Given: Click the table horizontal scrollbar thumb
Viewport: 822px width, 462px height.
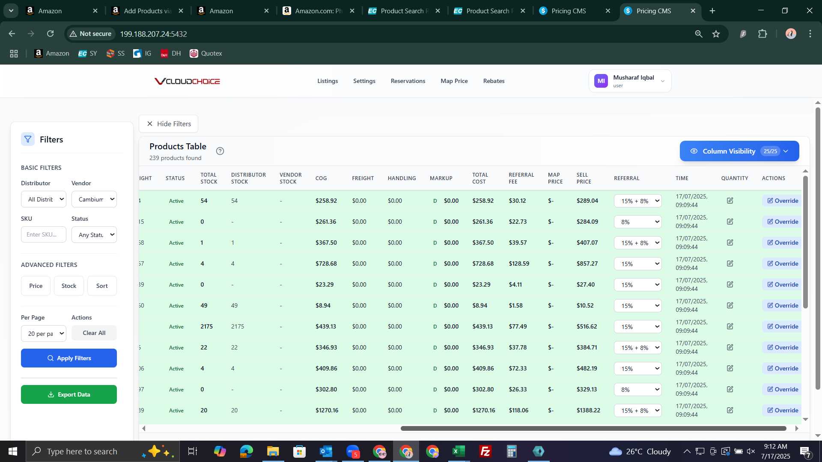Looking at the screenshot, I should 593,428.
